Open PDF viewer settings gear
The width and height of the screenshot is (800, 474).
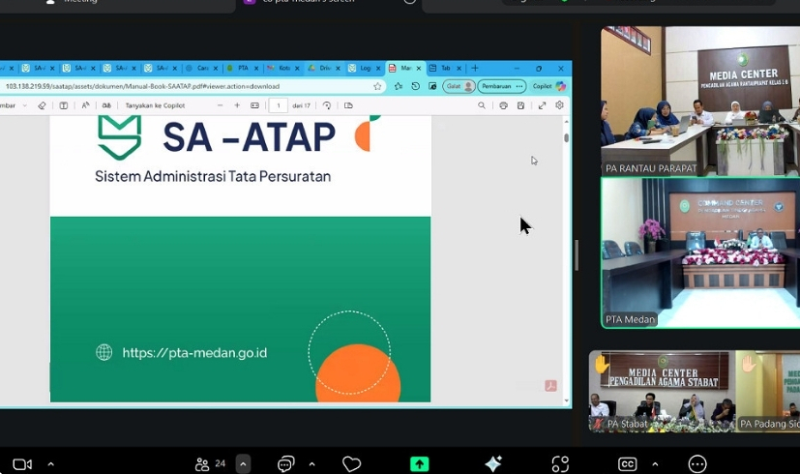[x=560, y=105]
